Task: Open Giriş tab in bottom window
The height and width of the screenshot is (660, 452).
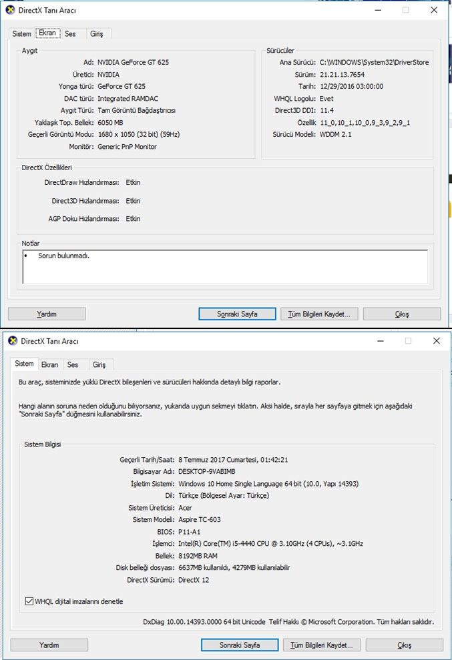Action: tap(99, 364)
